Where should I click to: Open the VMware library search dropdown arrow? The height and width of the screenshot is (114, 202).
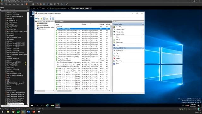point(28,10)
